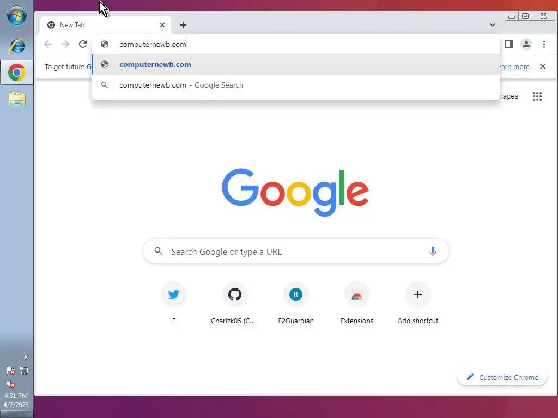558x418 pixels.
Task: Click the Add shortcut plus
Action: (x=418, y=294)
